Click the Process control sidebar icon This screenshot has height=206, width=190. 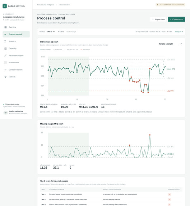(x=5, y=34)
